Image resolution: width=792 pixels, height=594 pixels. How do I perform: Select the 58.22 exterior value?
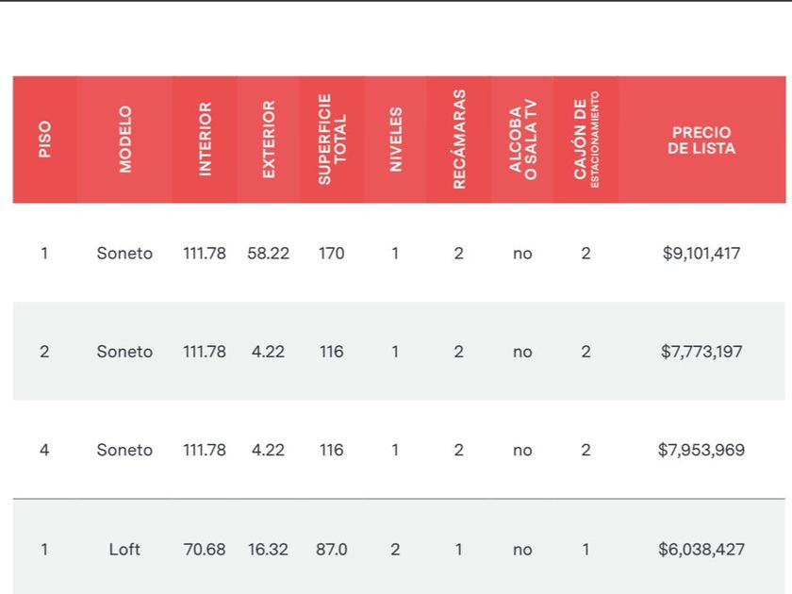(x=269, y=254)
